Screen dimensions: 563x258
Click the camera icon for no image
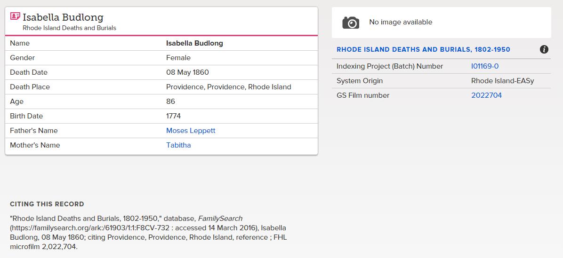coord(351,22)
